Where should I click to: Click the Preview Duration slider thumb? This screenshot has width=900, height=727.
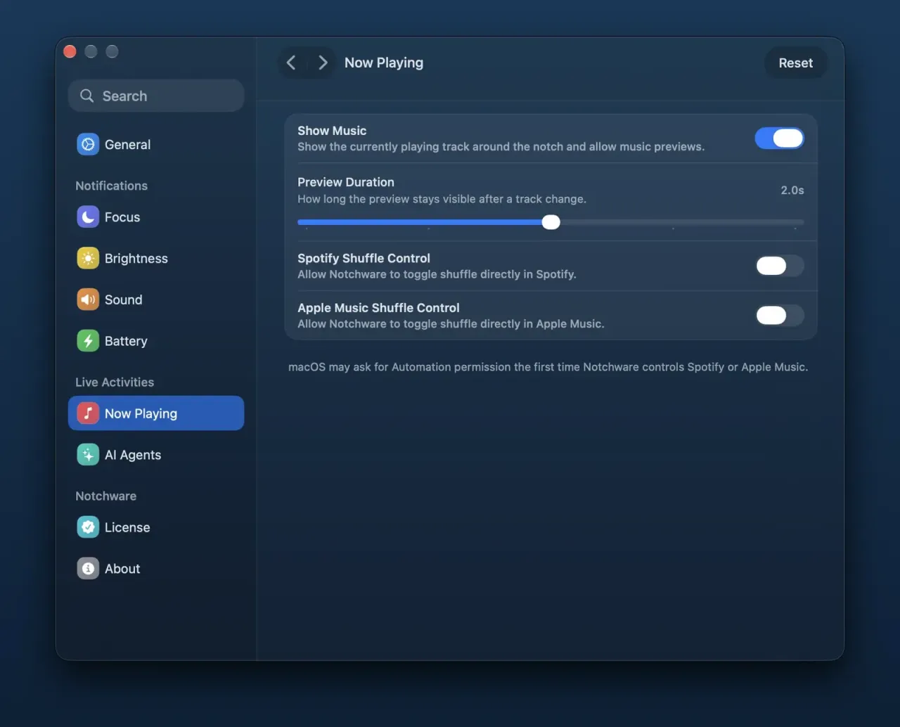click(551, 222)
